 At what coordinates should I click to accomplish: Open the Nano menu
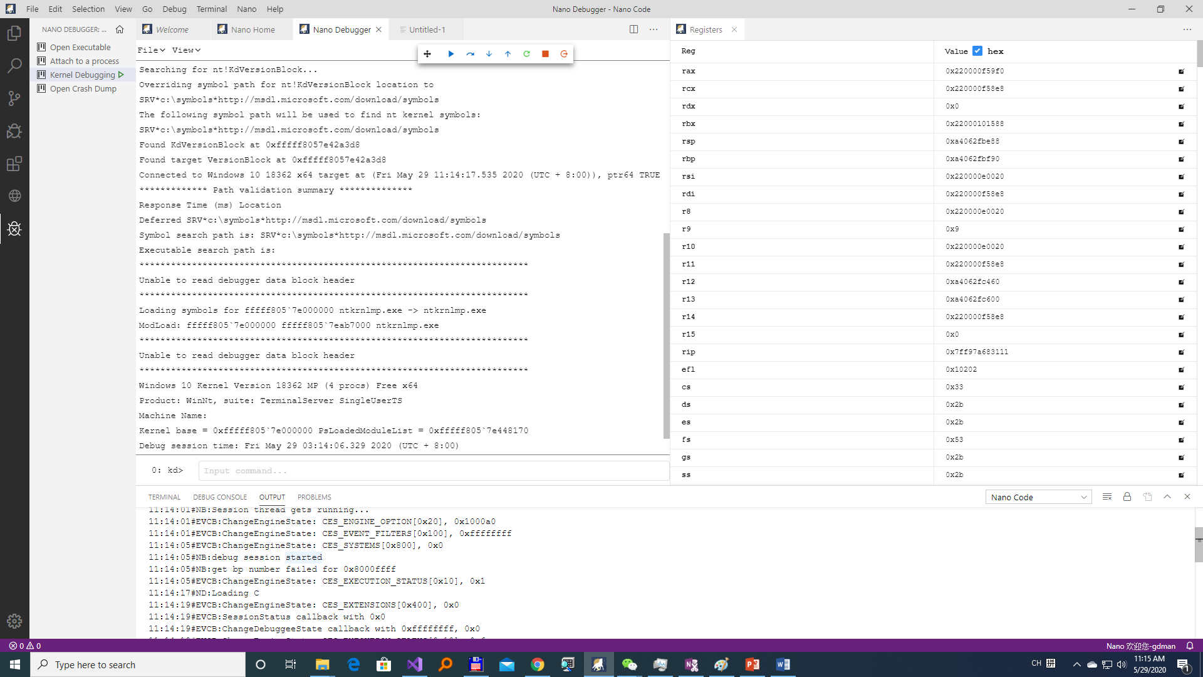point(246,9)
